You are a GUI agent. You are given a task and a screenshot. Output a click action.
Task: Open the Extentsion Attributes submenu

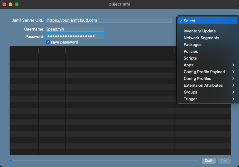coord(208,85)
